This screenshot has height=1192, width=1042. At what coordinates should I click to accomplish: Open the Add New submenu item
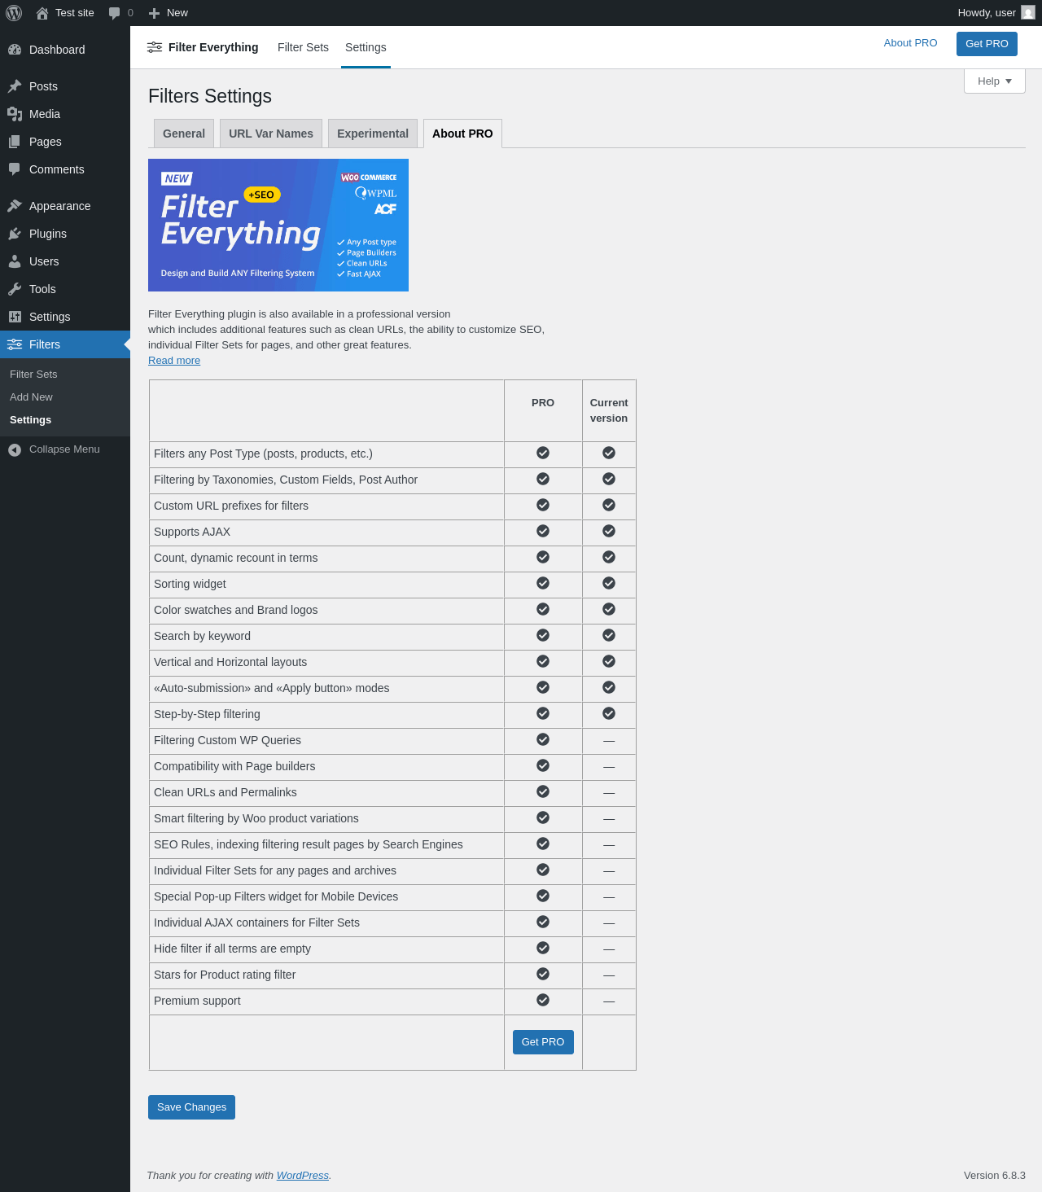click(x=31, y=397)
